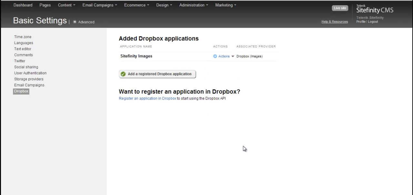The width and height of the screenshot is (413, 195).
Task: Open the Content dropdown menu
Action: click(x=66, y=5)
